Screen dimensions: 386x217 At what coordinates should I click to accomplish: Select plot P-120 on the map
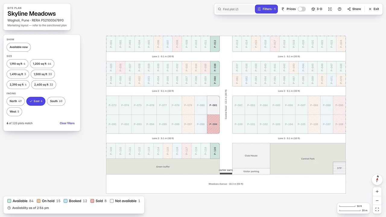tap(215, 151)
